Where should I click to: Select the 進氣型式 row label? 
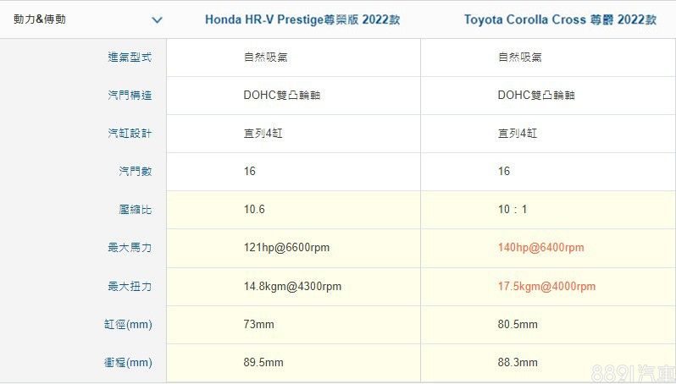click(130, 58)
